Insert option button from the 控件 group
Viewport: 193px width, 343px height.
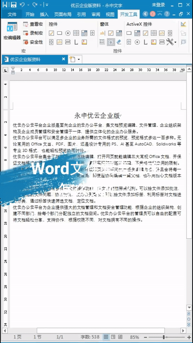coord(68,33)
